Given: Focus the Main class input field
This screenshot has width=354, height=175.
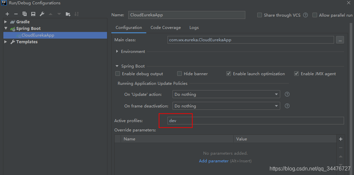Looking at the screenshot, I should (251, 40).
